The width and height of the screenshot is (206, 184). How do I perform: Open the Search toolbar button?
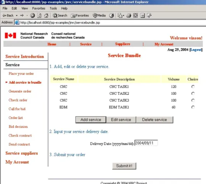60,16
